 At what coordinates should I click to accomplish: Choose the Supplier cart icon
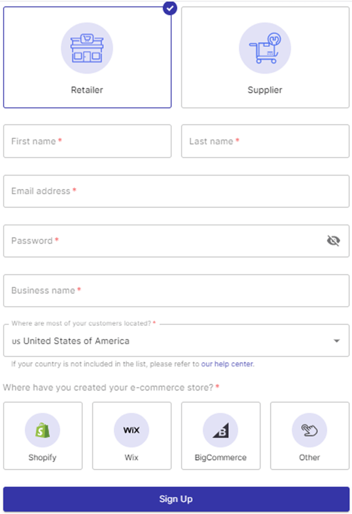coord(265,48)
